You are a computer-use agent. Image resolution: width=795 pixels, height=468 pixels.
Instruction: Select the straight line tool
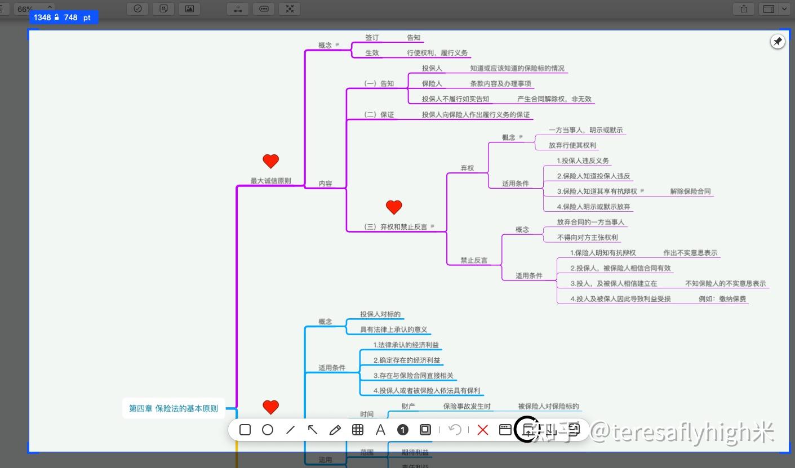[290, 430]
